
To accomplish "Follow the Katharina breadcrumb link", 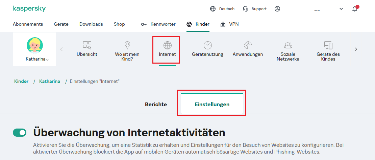I will click(x=50, y=82).
